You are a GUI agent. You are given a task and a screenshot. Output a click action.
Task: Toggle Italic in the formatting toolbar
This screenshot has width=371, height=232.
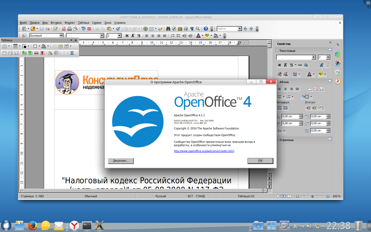tap(133, 36)
